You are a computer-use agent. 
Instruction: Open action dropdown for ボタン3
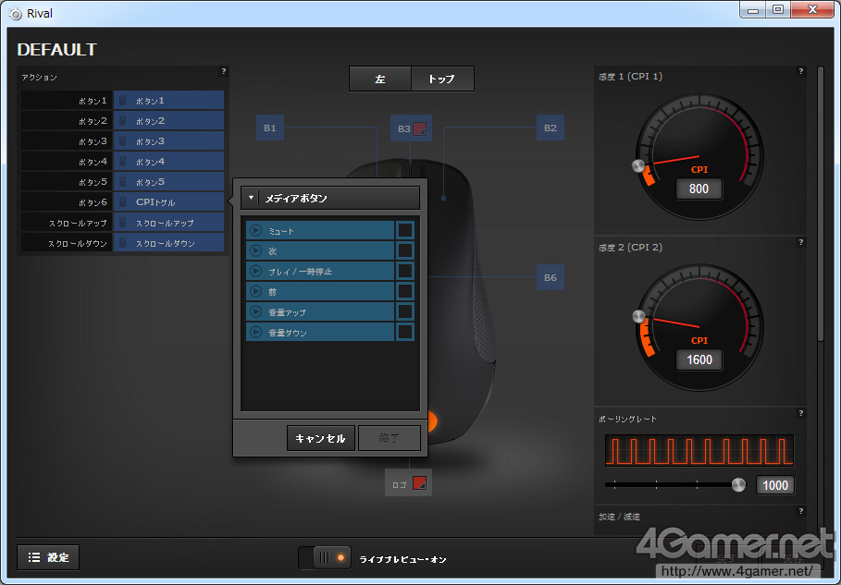pyautogui.click(x=168, y=140)
